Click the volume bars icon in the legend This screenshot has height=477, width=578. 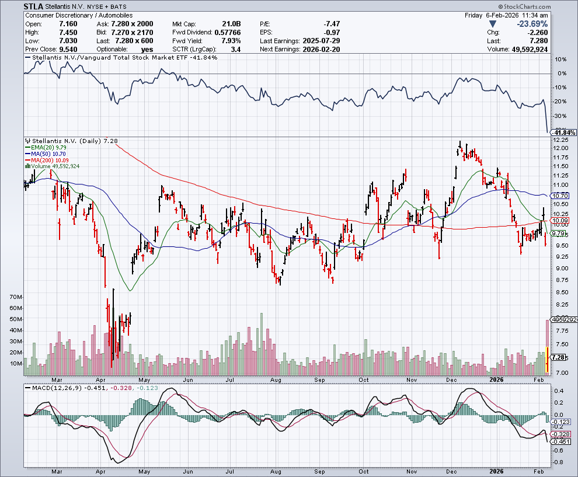coord(26,166)
